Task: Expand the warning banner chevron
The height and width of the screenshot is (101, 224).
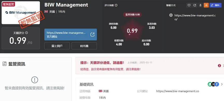Action: pyautogui.click(x=223, y=66)
